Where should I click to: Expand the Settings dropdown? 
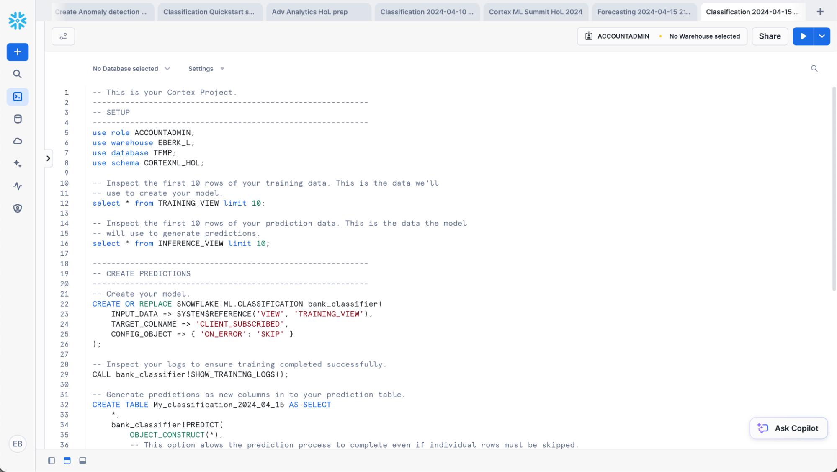pyautogui.click(x=206, y=69)
